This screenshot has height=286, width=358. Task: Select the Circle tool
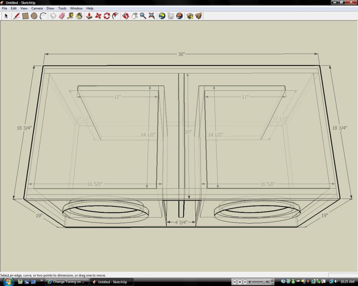coord(34,16)
